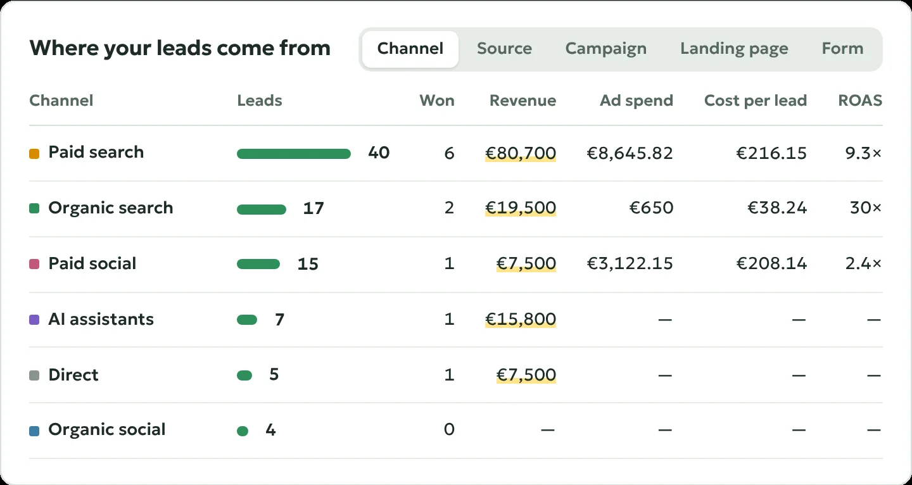
Task: Click the Leads column header
Action: pyautogui.click(x=260, y=101)
